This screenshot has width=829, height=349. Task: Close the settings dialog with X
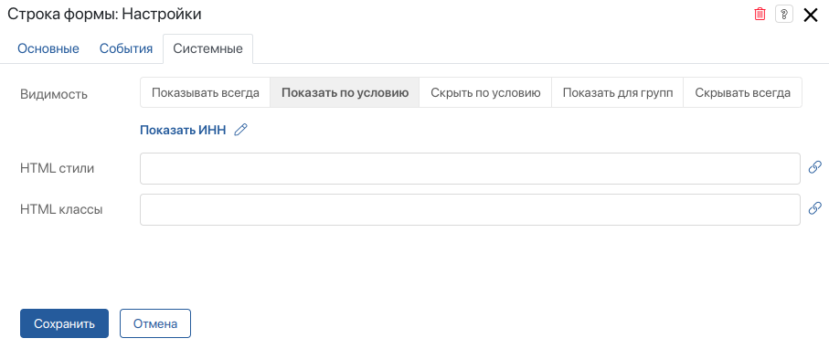point(811,15)
